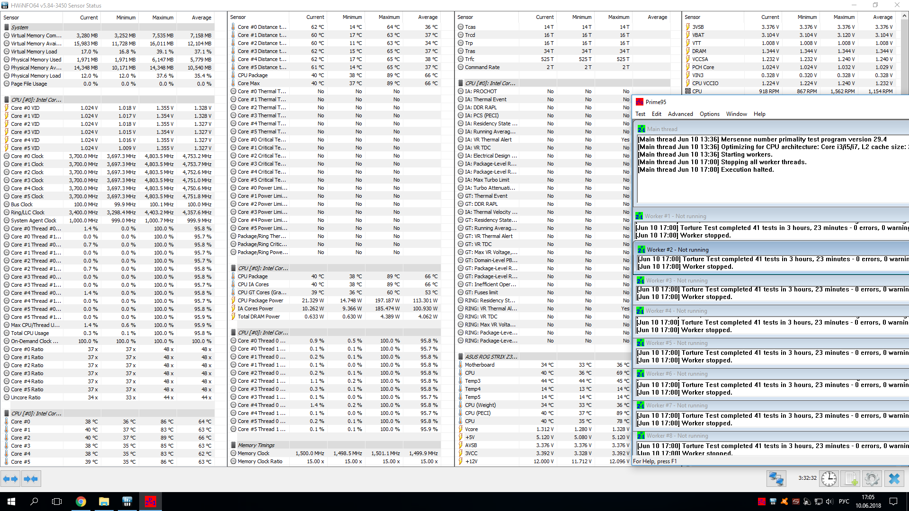This screenshot has width=909, height=511.
Task: Start logging with the sheet-plus icon
Action: click(851, 479)
